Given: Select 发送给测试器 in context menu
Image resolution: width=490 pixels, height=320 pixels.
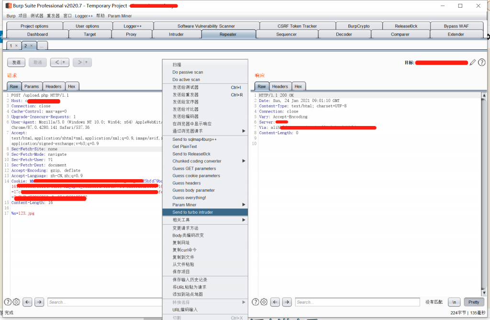Looking at the screenshot, I should pos(205,87).
